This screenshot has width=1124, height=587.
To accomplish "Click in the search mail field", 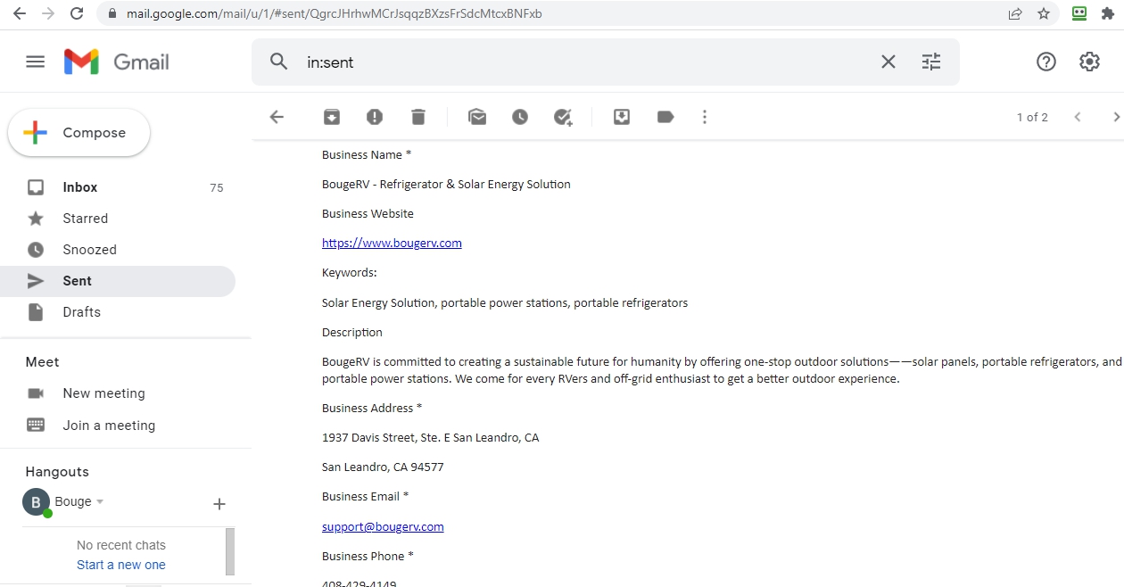I will tap(580, 62).
